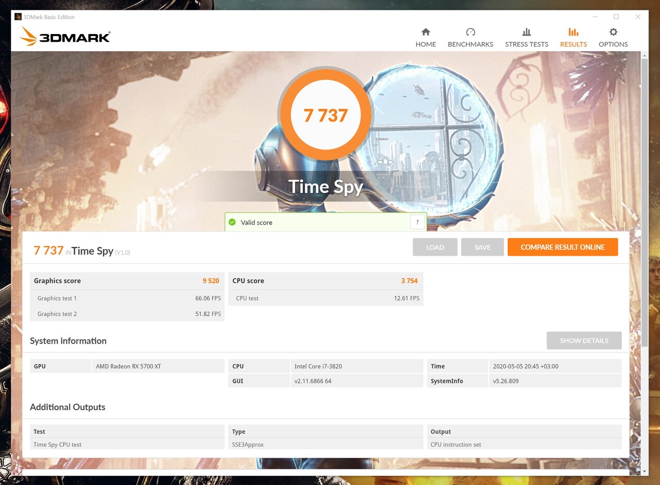This screenshot has height=485, width=660.
Task: Click the Time Spy banner title
Action: (325, 187)
